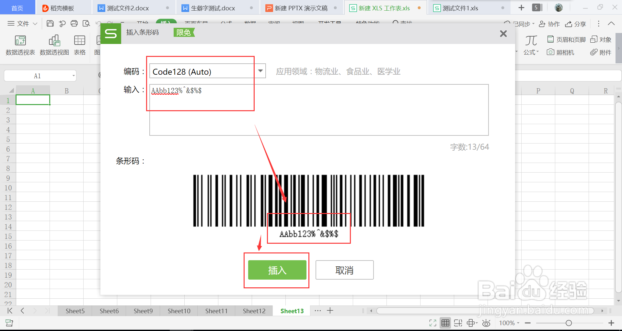Image resolution: width=622 pixels, height=331 pixels.
Task: Open a new tab with plus
Action: [x=521, y=8]
